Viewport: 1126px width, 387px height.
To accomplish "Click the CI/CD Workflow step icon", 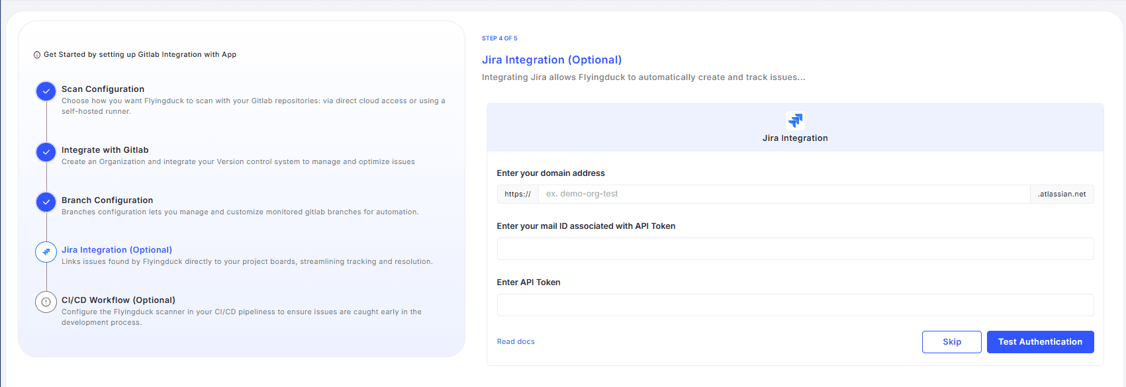I will click(46, 302).
